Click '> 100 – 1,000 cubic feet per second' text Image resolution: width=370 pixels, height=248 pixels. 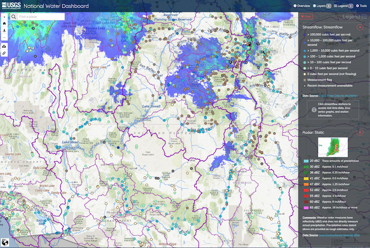click(x=331, y=57)
